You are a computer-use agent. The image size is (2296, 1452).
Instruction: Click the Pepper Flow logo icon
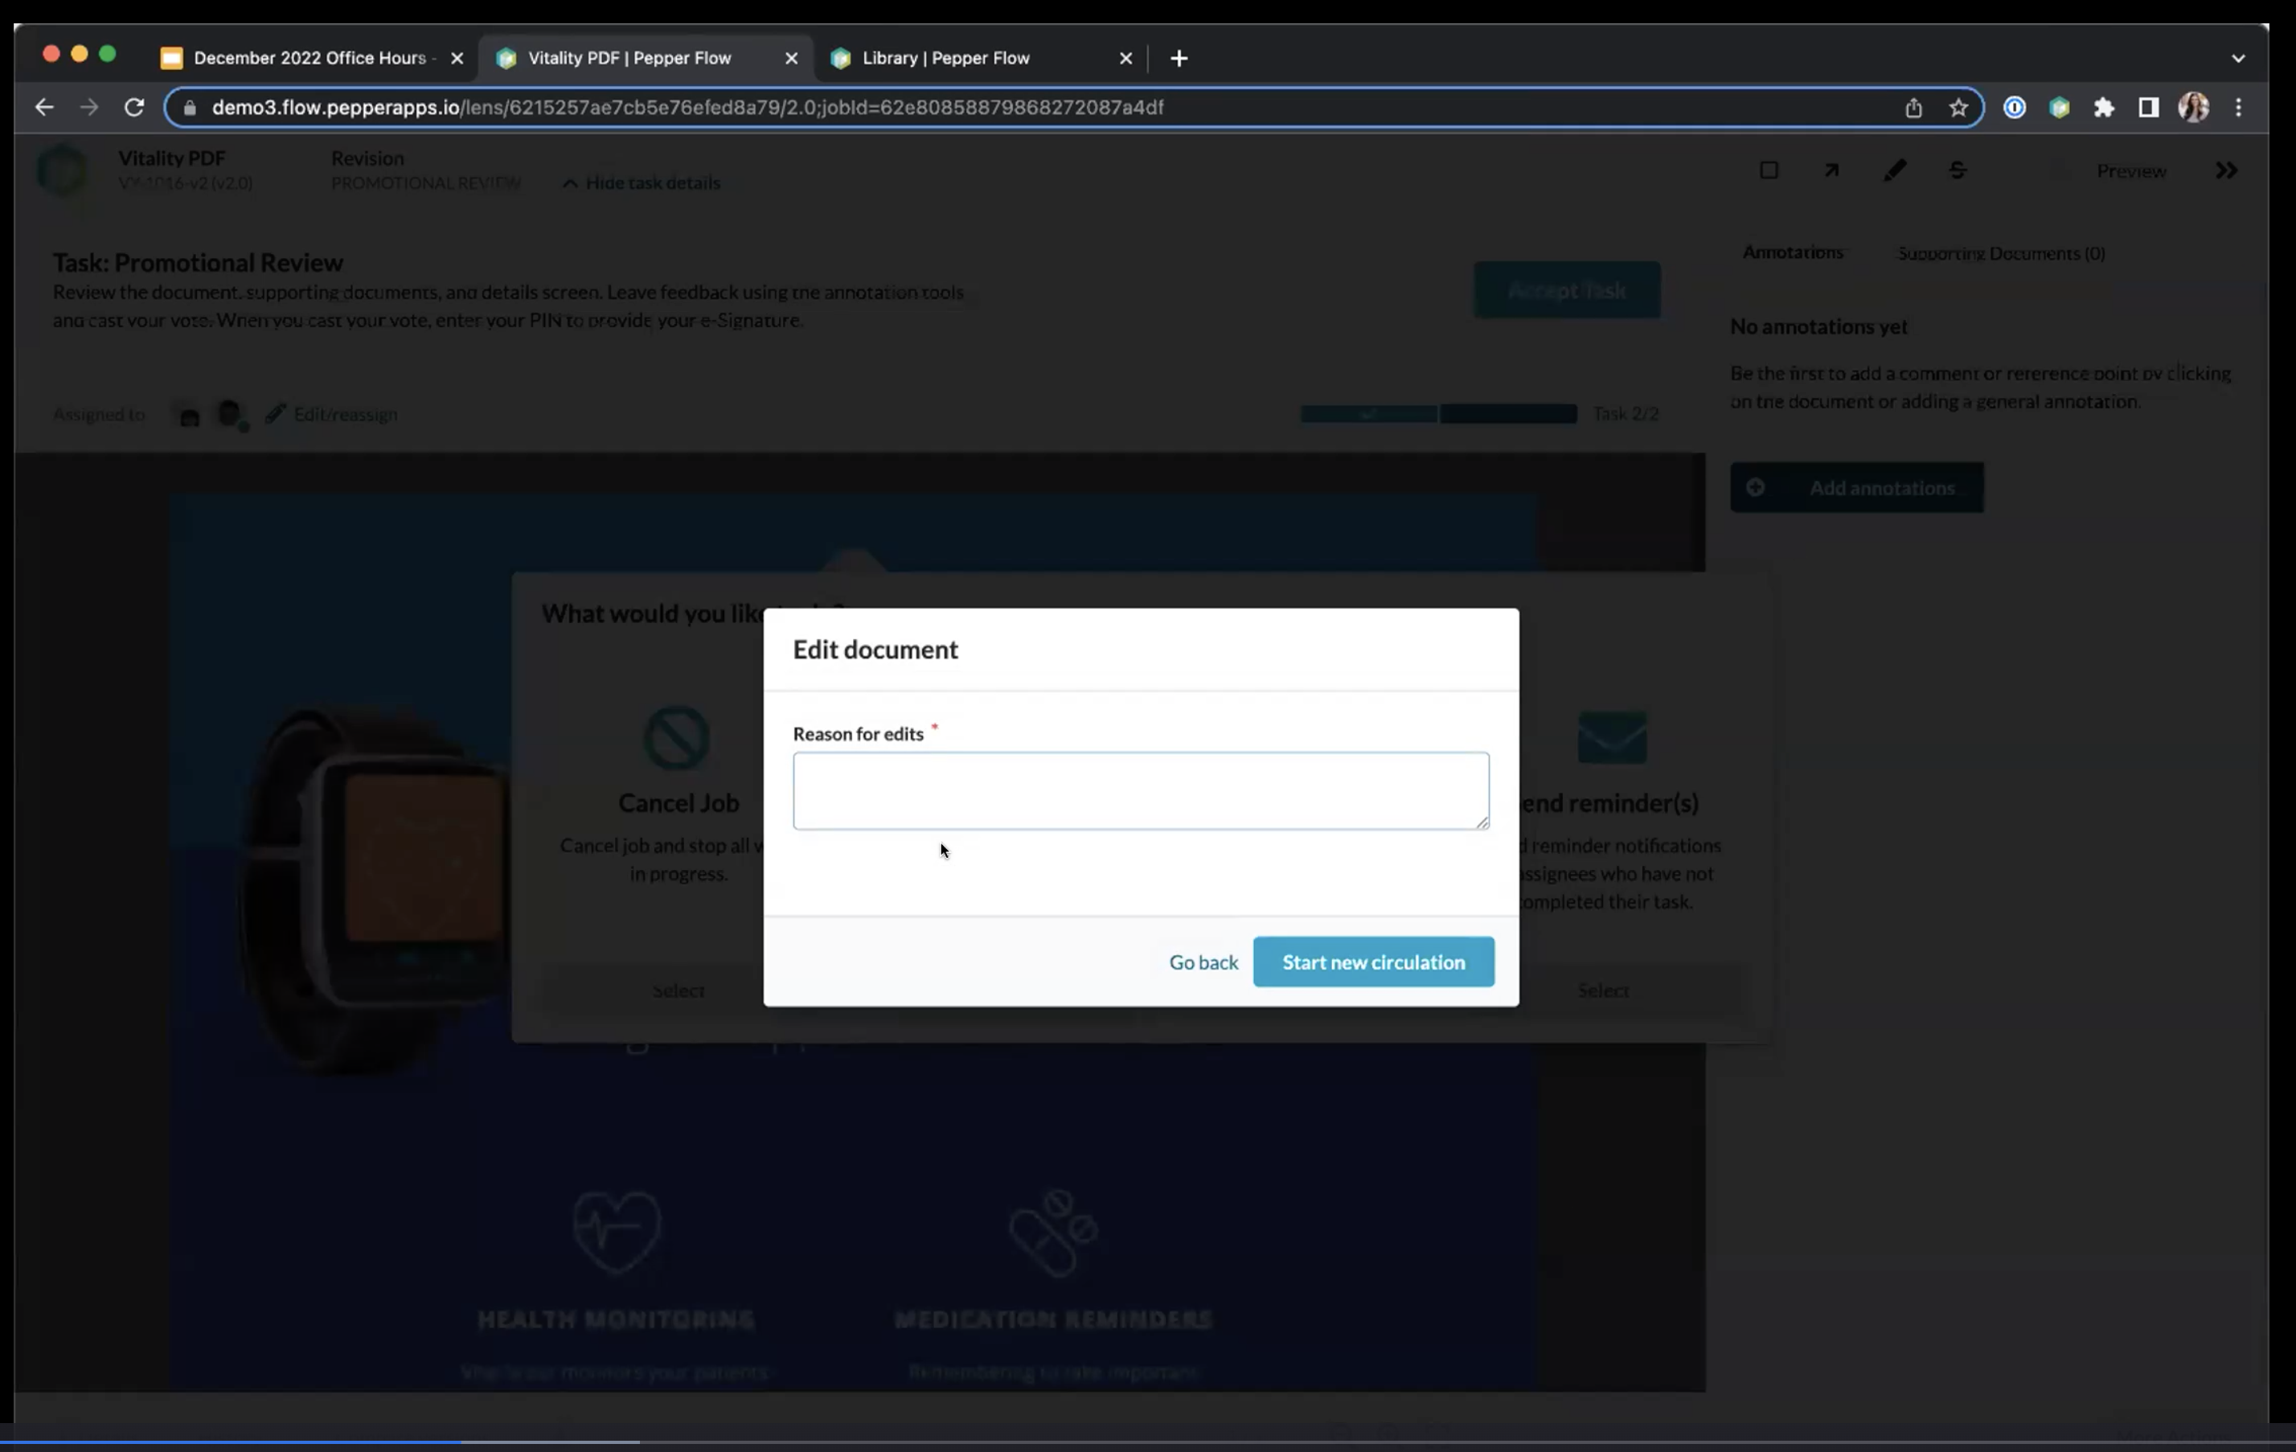63,171
